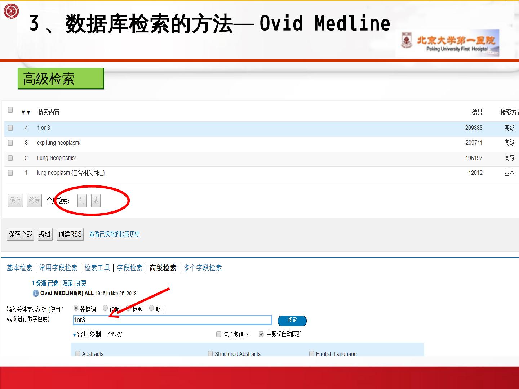This screenshot has height=389, width=519.
Task: Check the box for search row 1
Action: pos(10,173)
